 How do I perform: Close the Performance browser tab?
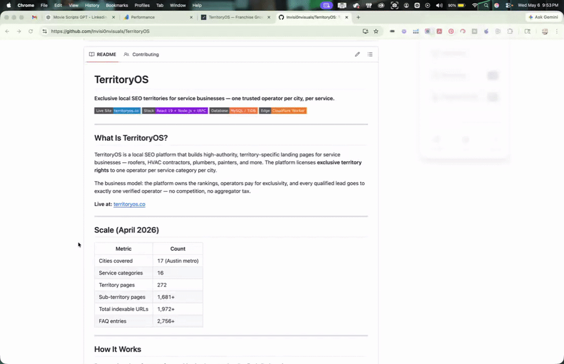click(x=191, y=17)
